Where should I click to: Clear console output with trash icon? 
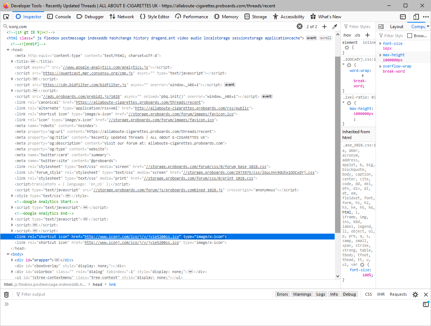coord(6,294)
